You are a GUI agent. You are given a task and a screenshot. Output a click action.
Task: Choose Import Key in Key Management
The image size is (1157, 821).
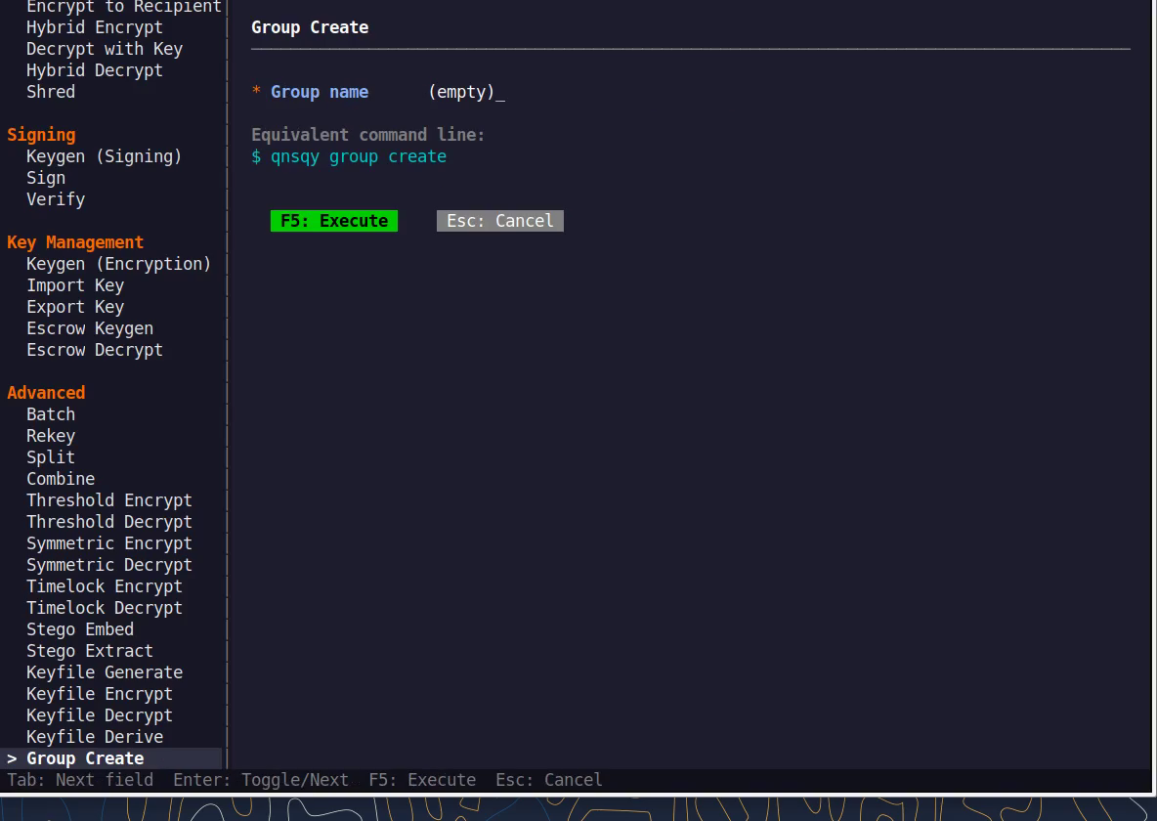[x=75, y=285]
